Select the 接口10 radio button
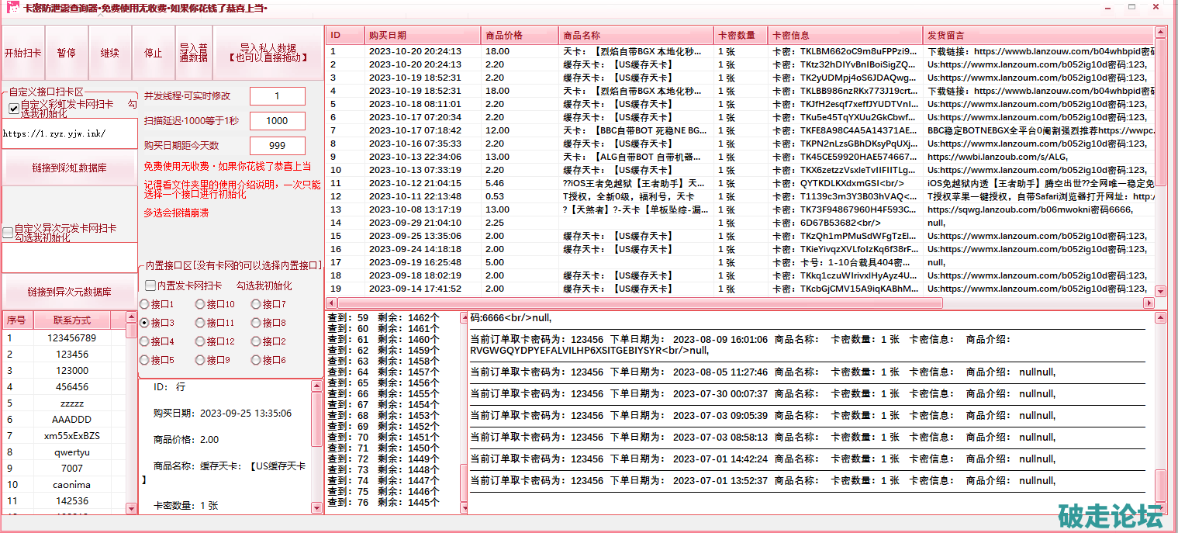The height and width of the screenshot is (533, 1178). tap(200, 304)
